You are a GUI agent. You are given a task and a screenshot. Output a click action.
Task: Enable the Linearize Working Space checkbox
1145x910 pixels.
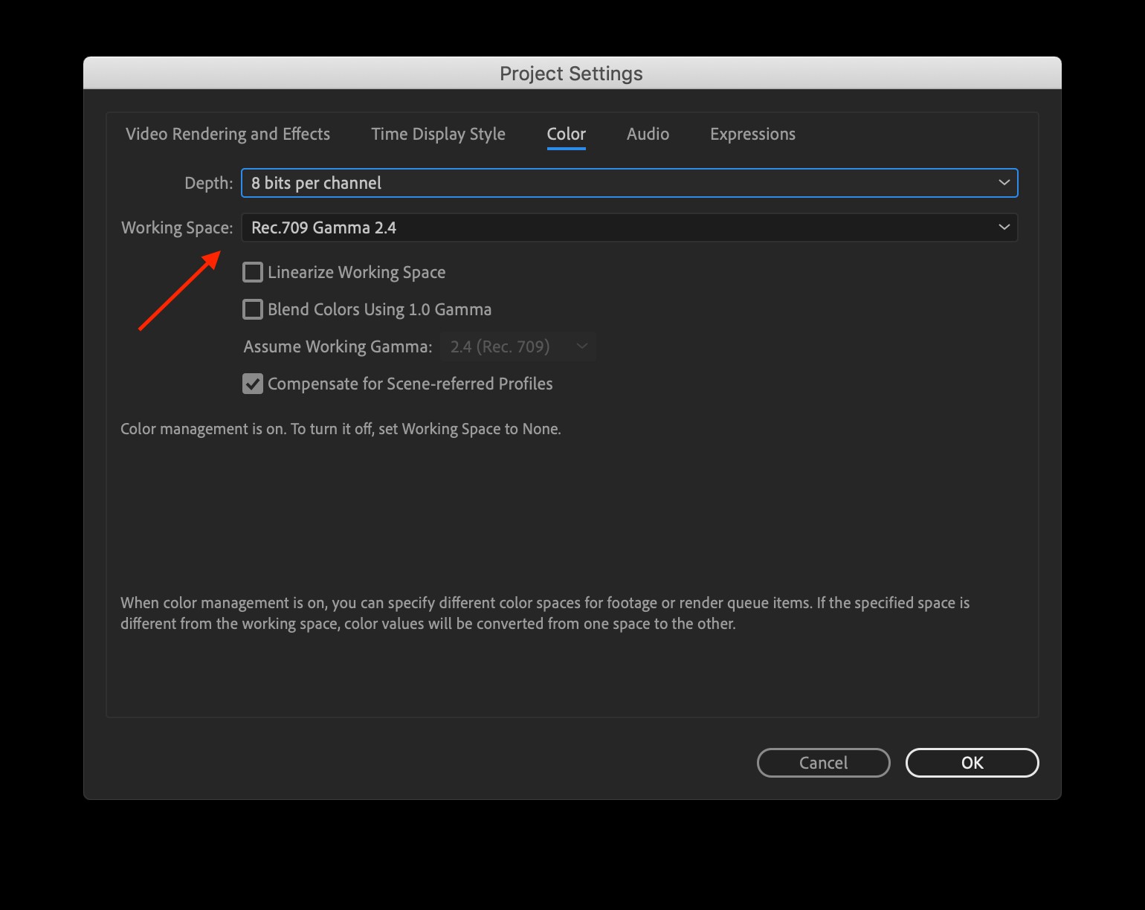pos(252,272)
